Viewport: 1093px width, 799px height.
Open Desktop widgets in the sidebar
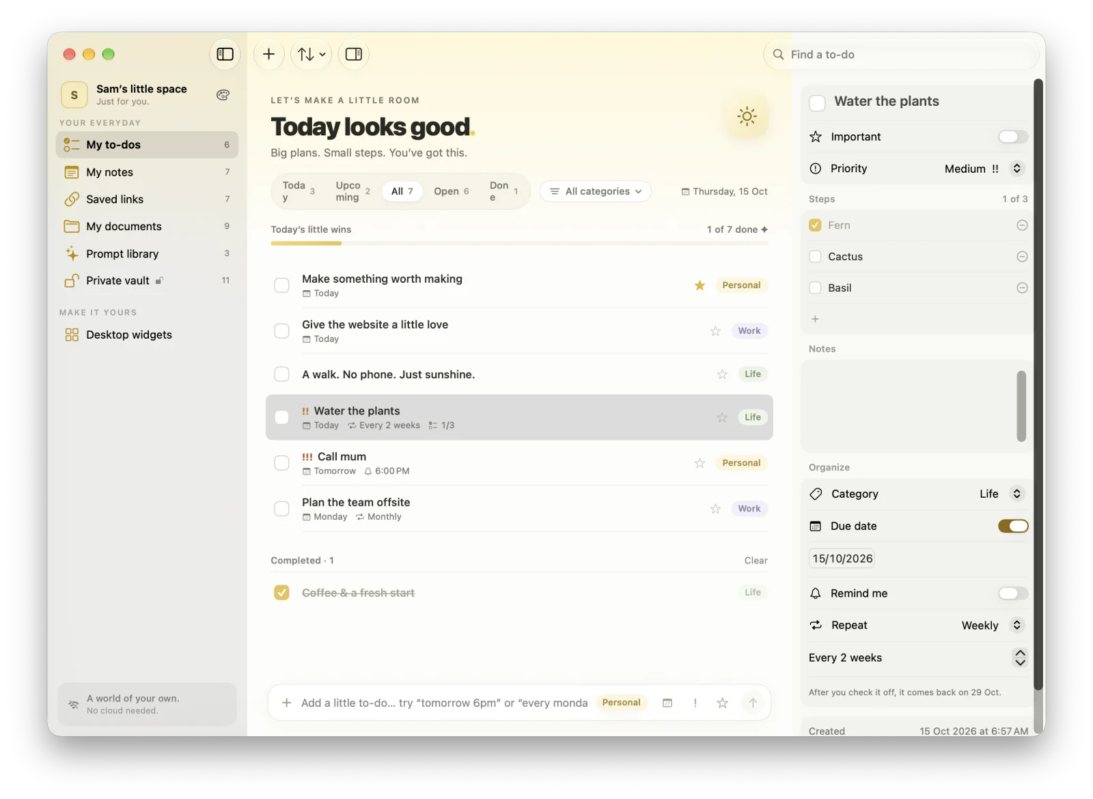147,335
